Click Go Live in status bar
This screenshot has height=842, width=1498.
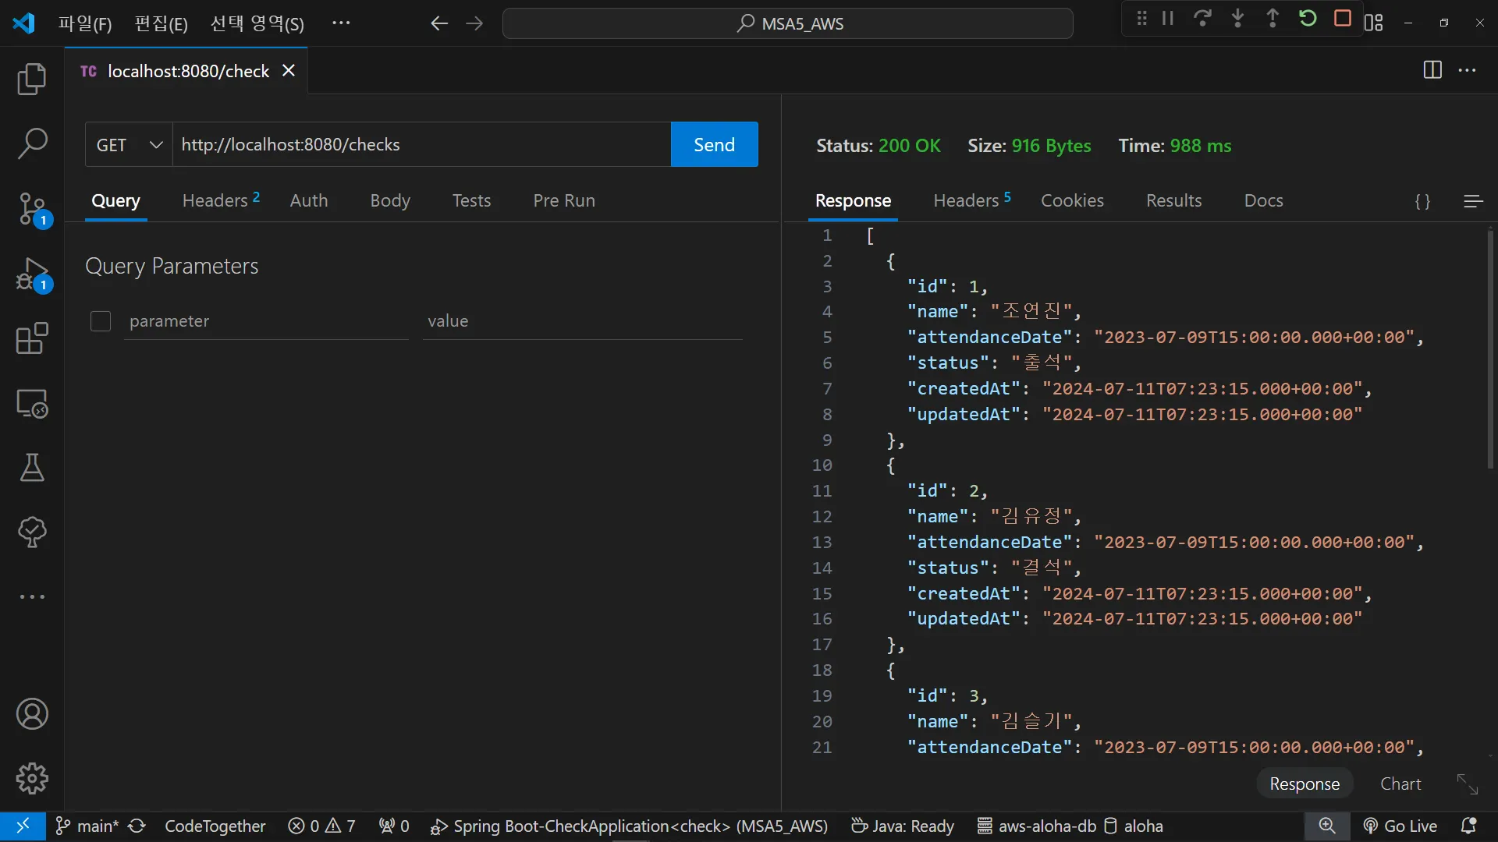[x=1400, y=826]
